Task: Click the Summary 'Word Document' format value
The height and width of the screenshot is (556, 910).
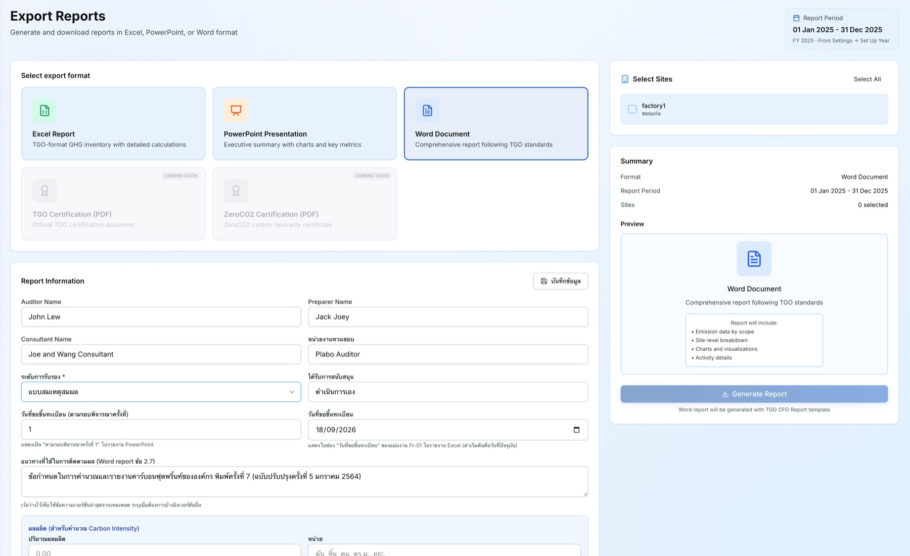Action: pyautogui.click(x=864, y=177)
